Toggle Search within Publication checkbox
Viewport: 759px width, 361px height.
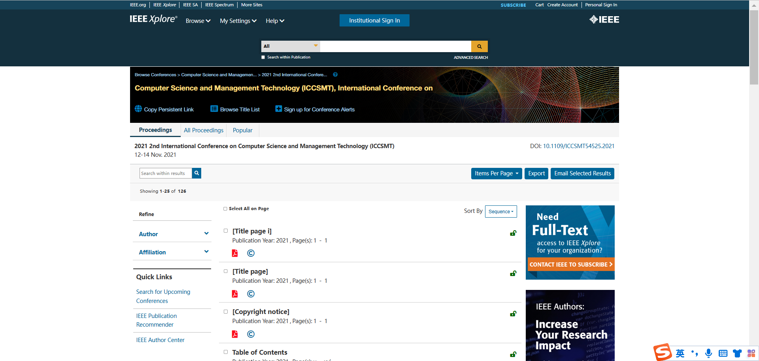(x=263, y=57)
